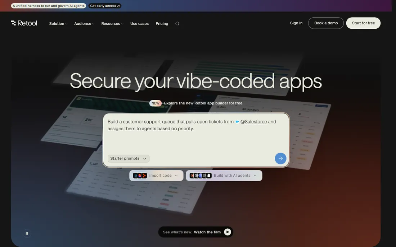This screenshot has width=396, height=247.
Task: Expand the Solution menu
Action: pyautogui.click(x=58, y=24)
